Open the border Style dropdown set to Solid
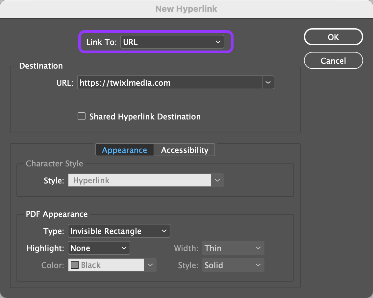The height and width of the screenshot is (298, 373). (x=233, y=265)
